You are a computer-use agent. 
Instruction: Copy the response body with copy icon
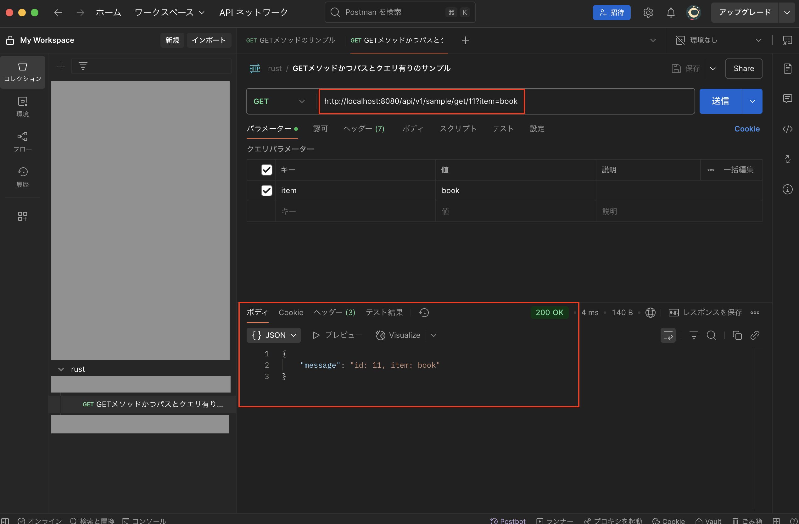click(737, 335)
